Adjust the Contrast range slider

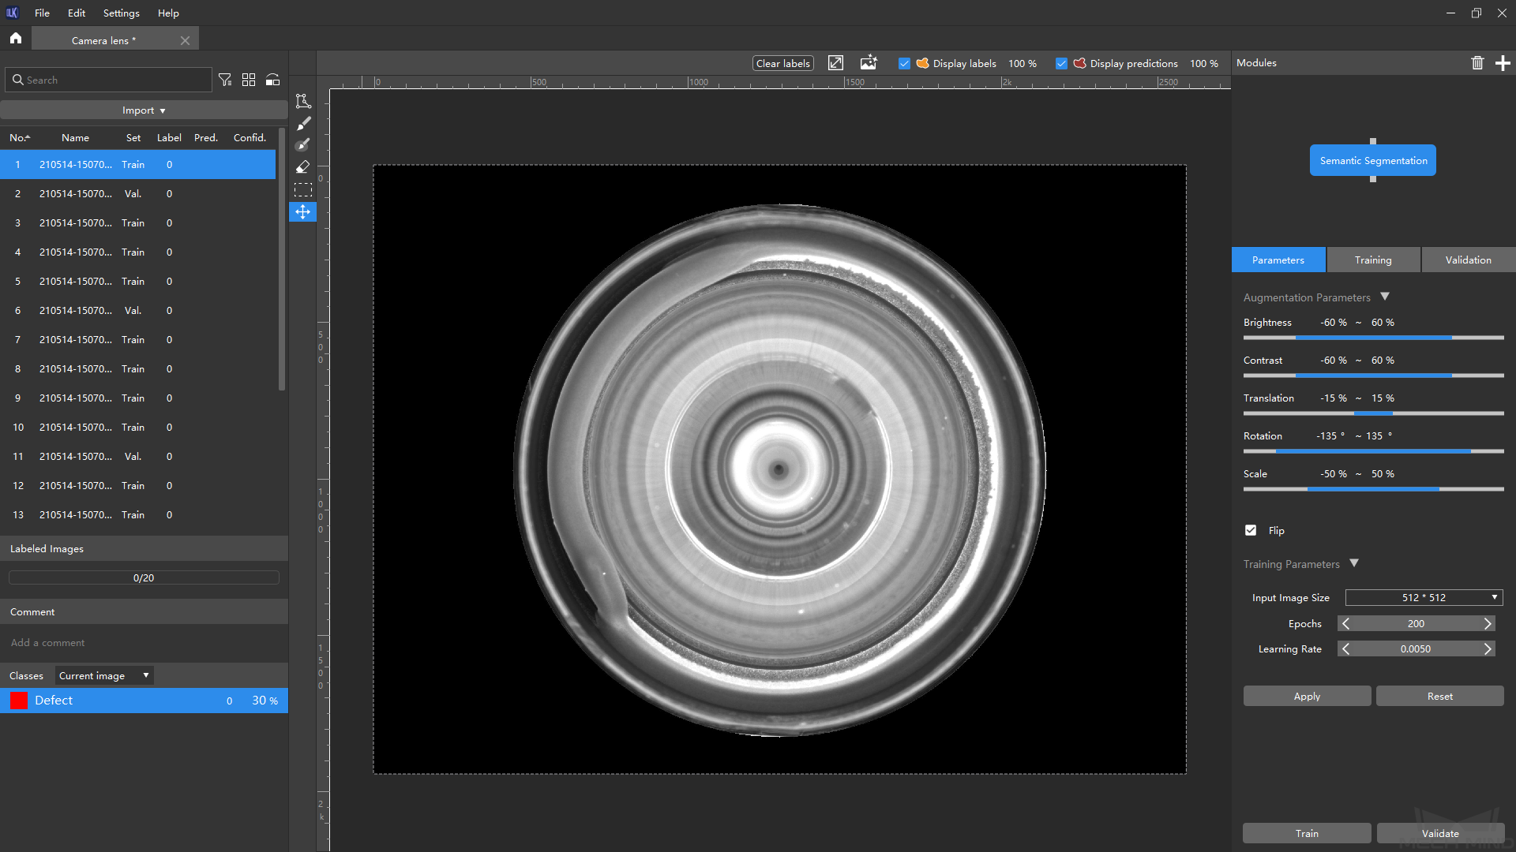(1373, 376)
